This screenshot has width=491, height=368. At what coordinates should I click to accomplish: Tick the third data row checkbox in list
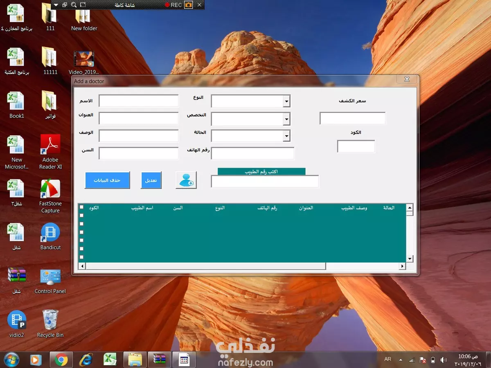[x=81, y=232]
